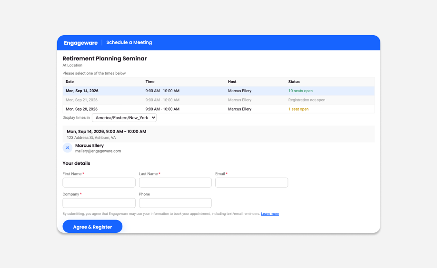Click the address 123 Address St, Ashburn, VA

click(91, 138)
